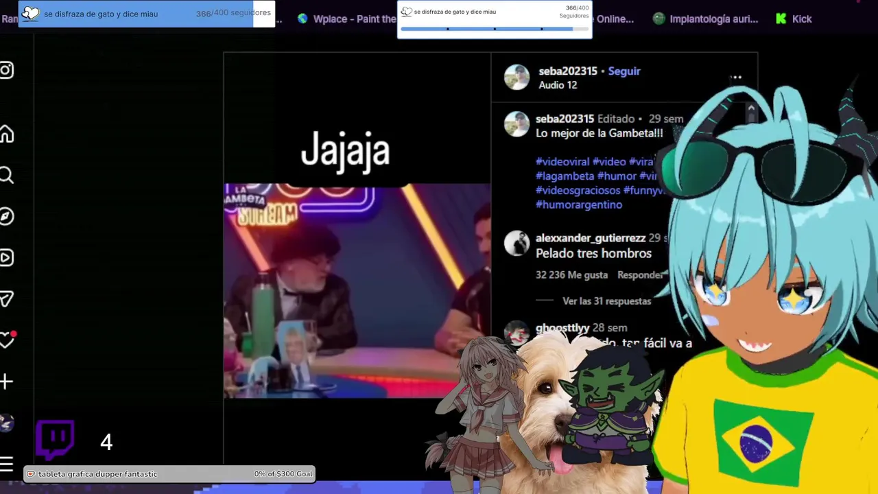Open ghoosttlyy username
Screen dimensions: 878x494
(x=562, y=328)
